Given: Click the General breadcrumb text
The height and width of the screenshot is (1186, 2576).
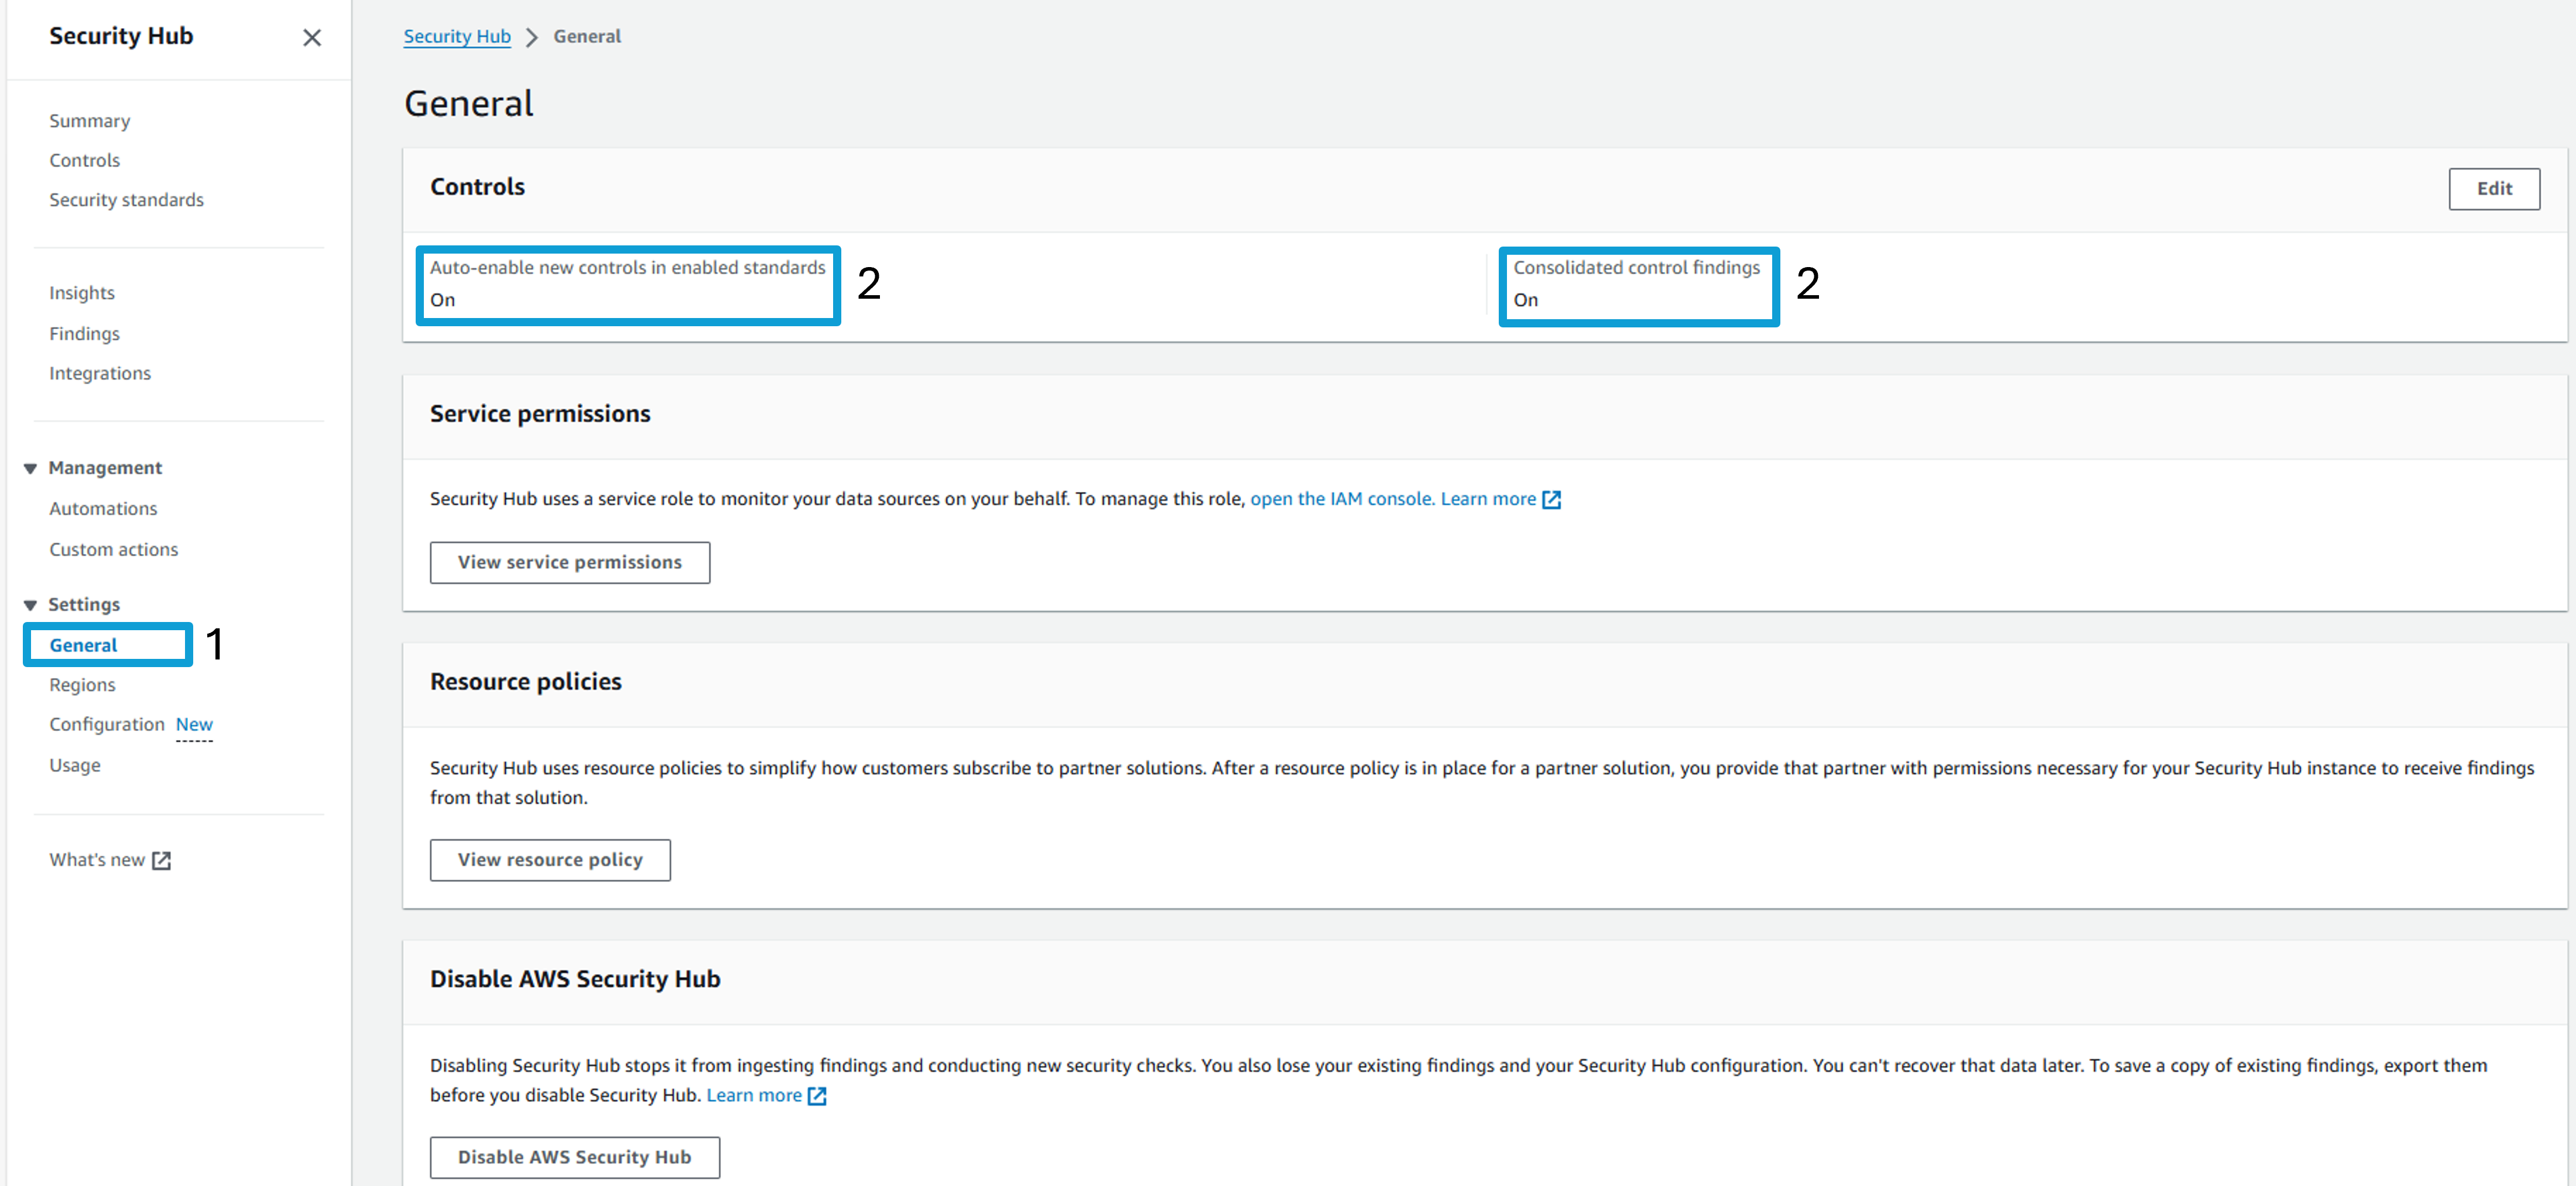Looking at the screenshot, I should click(x=587, y=37).
